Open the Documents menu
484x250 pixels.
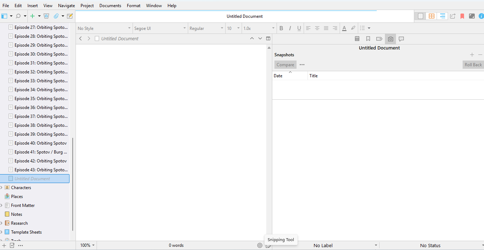[110, 6]
